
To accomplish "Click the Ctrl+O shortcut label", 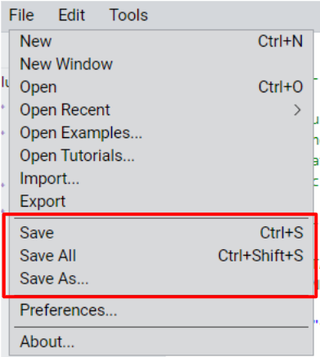I will (x=281, y=87).
